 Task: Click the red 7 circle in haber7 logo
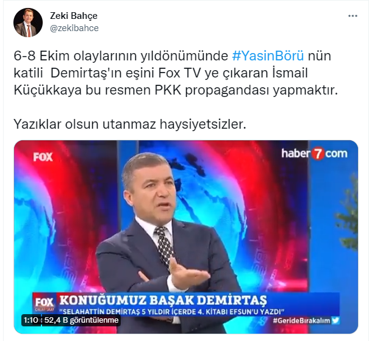pos(318,154)
